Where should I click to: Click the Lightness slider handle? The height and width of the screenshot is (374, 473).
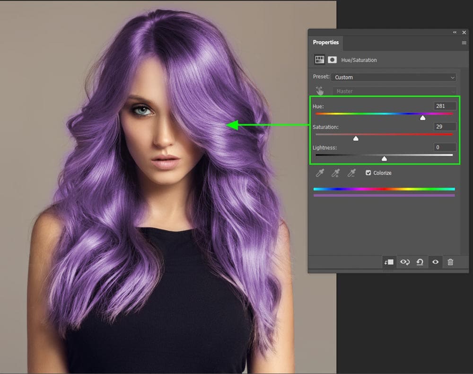pos(384,159)
